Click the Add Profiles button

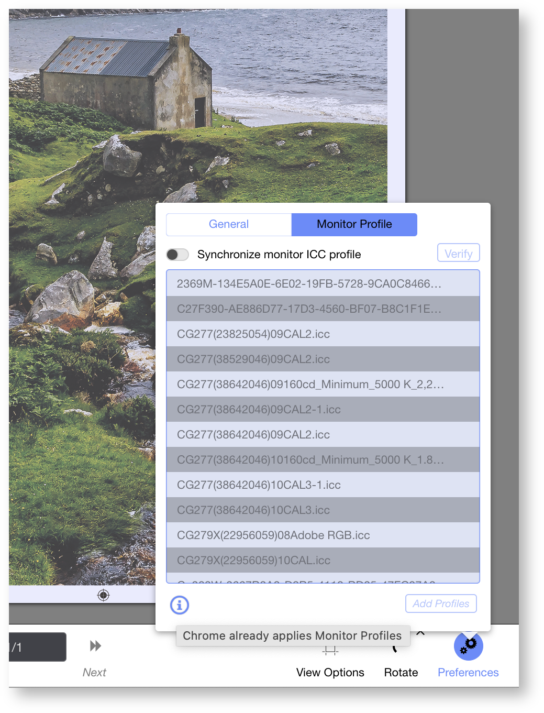[441, 604]
